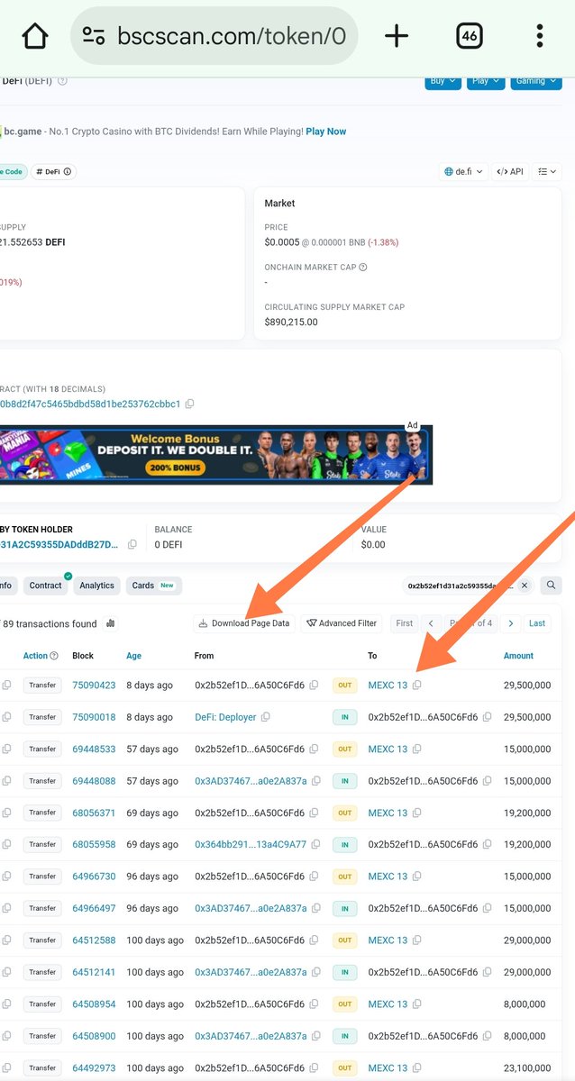Open the tab switcher showing 46
Screen dimensions: 575x1081
(x=469, y=36)
